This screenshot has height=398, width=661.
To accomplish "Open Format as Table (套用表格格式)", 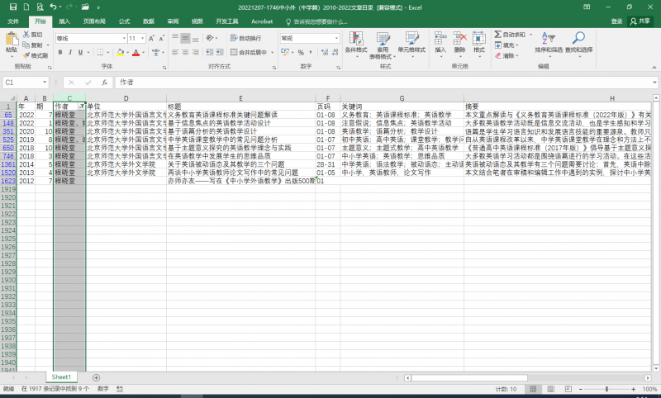I will 383,45.
